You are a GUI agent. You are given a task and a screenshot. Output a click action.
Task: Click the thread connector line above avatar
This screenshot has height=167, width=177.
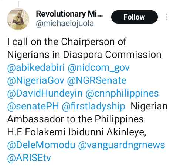point(18,4)
